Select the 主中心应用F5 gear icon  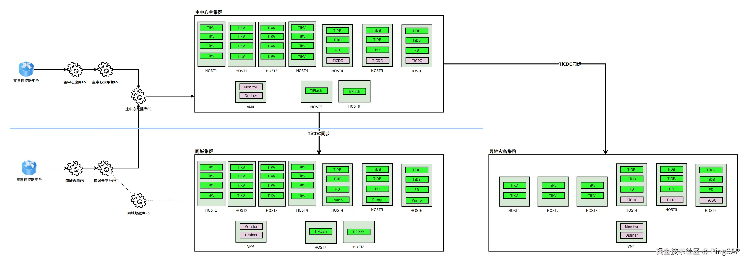click(75, 70)
